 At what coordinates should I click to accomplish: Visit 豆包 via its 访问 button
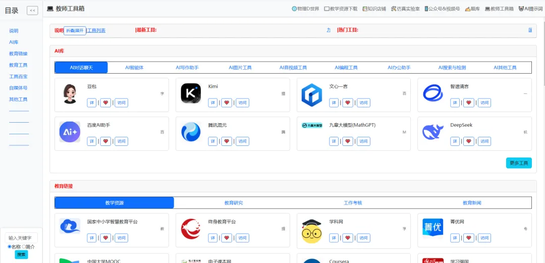tap(121, 102)
